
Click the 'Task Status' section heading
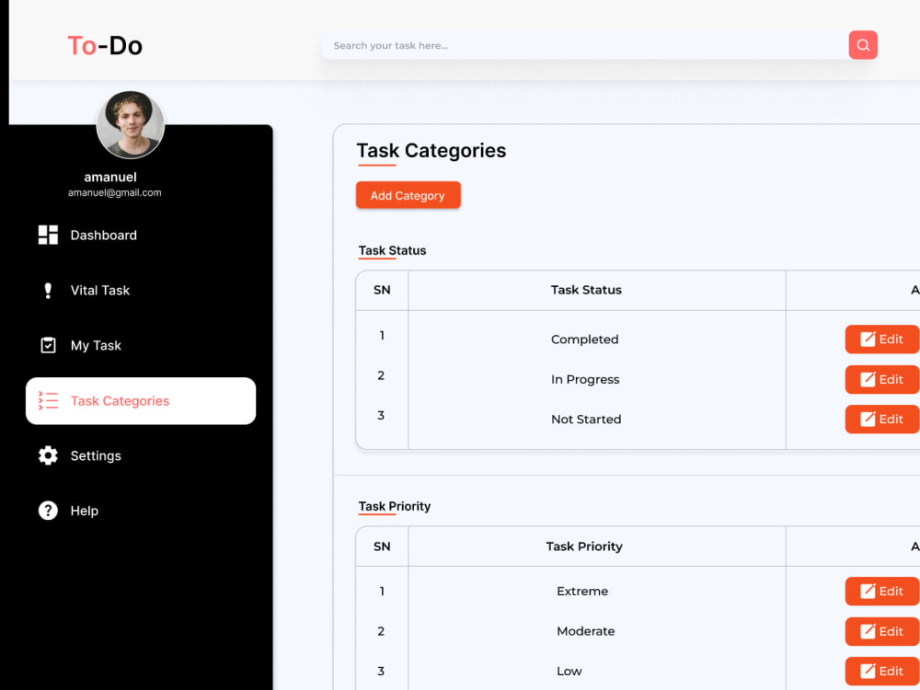tap(393, 250)
